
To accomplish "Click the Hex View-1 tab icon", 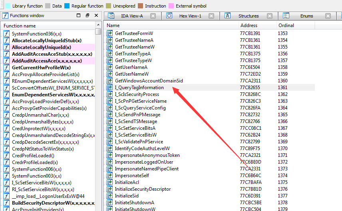I will [x=169, y=16].
